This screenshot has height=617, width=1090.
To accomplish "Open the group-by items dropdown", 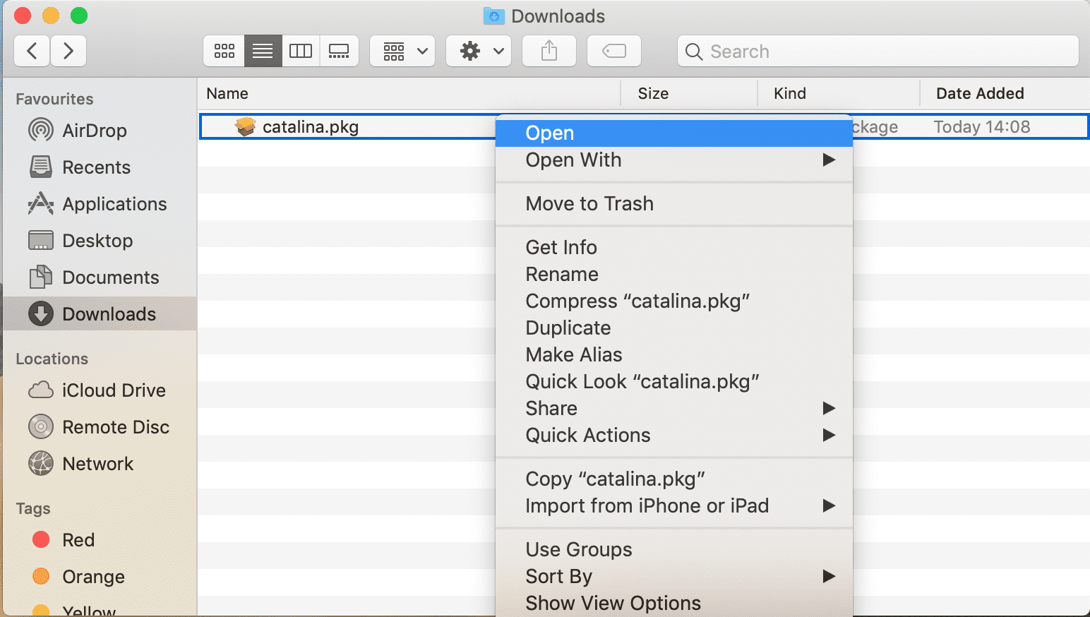I will (403, 52).
